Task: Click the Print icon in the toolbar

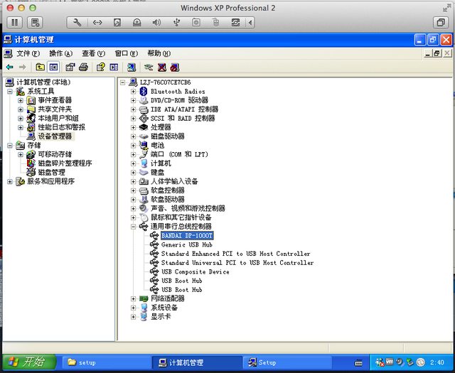Action: coord(83,67)
